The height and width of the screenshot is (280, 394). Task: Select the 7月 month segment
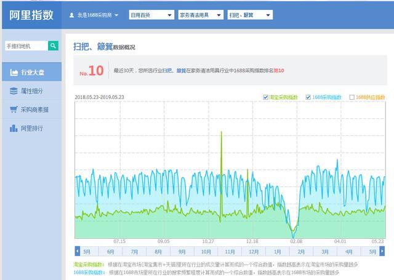[x=134, y=252]
